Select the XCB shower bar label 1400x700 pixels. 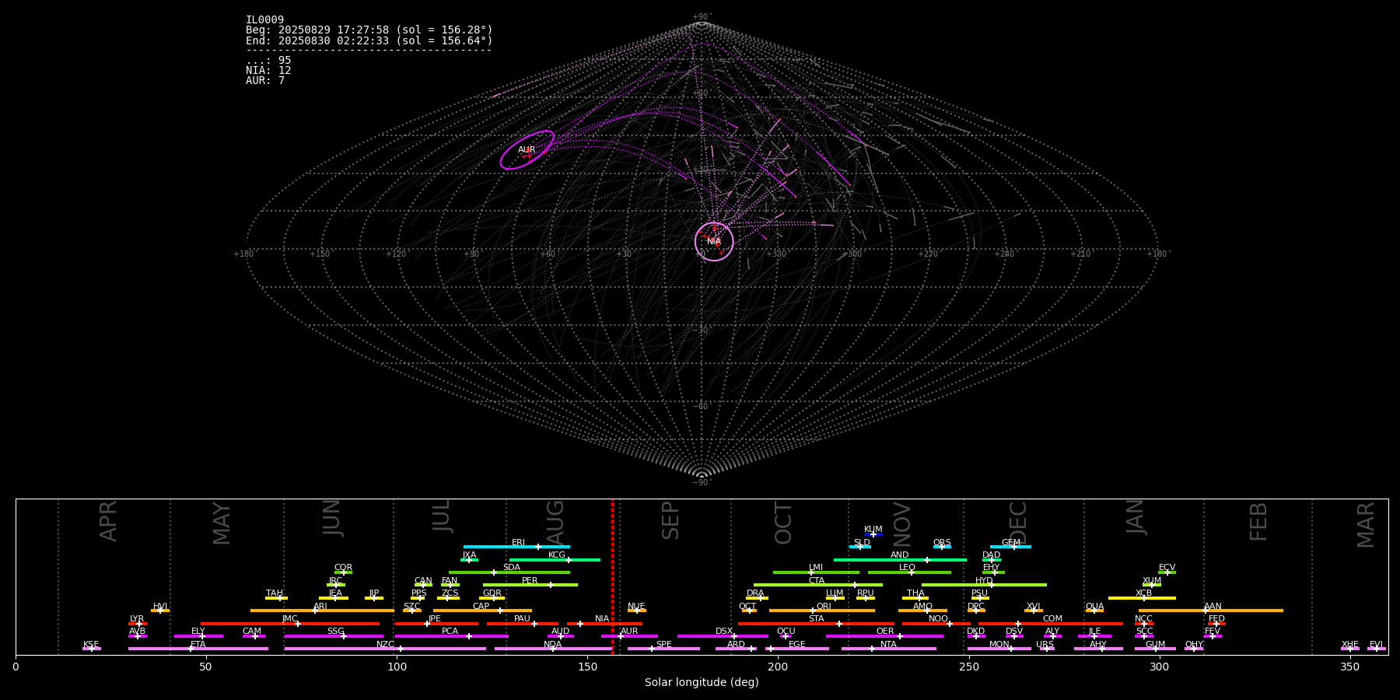point(1143,593)
